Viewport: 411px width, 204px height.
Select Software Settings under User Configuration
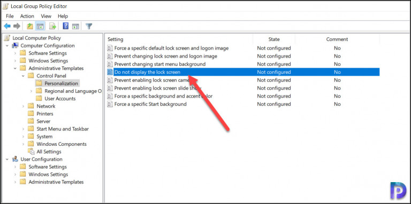point(48,167)
